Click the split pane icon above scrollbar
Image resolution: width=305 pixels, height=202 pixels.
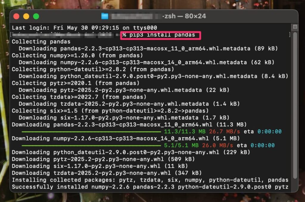pyautogui.click(x=295, y=27)
